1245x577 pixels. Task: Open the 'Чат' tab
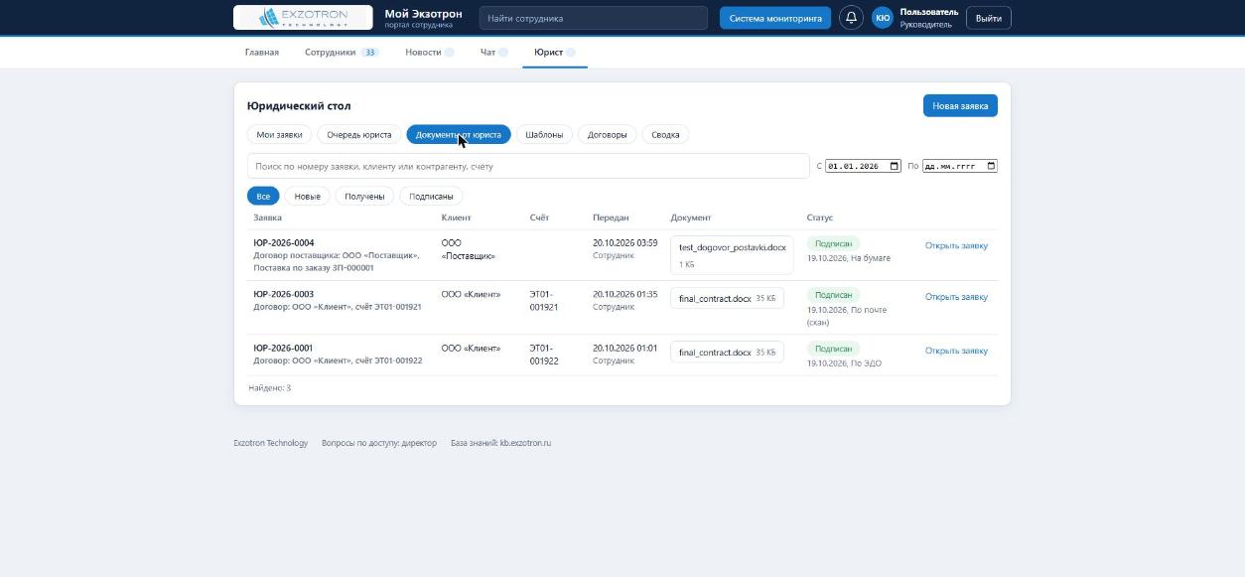(x=493, y=52)
